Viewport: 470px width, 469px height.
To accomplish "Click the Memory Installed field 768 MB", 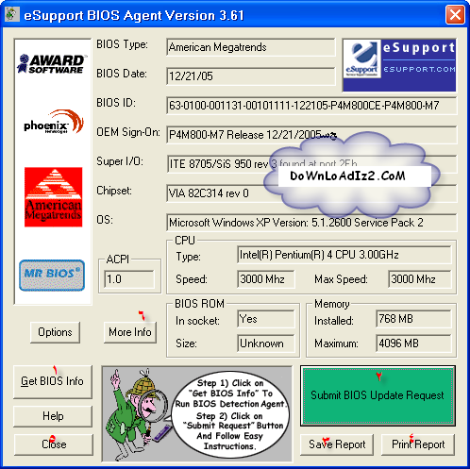I will click(413, 319).
